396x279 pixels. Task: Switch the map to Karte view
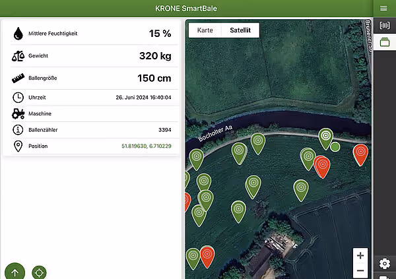(205, 30)
